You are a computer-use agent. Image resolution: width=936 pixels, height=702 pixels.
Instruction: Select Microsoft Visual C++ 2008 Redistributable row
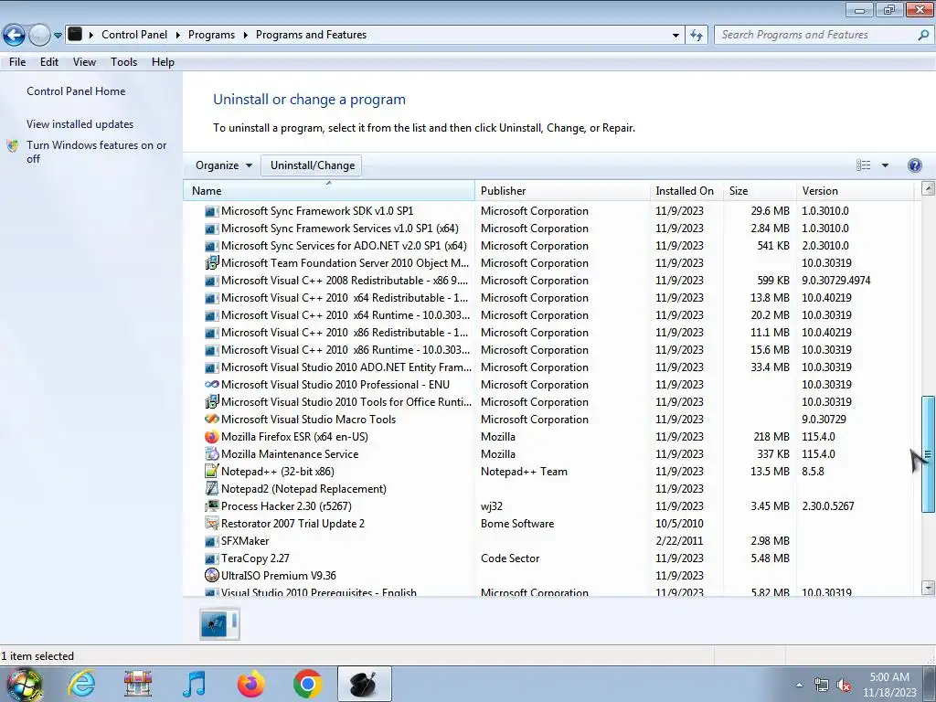click(548, 281)
